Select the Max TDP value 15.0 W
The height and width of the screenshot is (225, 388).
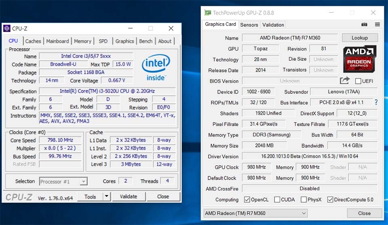(x=123, y=64)
